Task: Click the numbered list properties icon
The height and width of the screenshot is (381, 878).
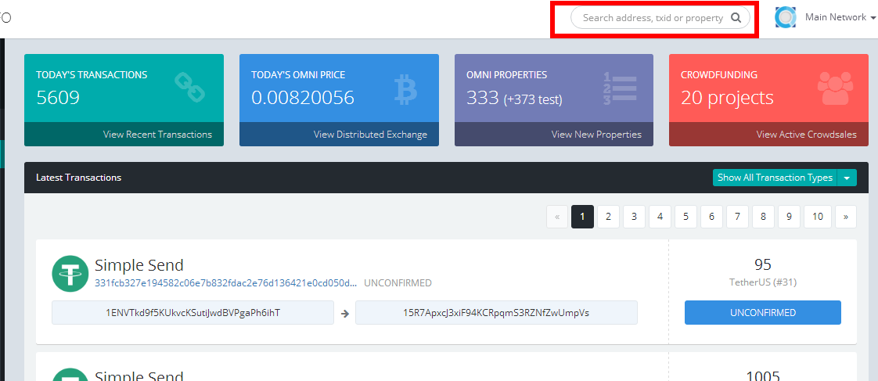Action: (620, 88)
